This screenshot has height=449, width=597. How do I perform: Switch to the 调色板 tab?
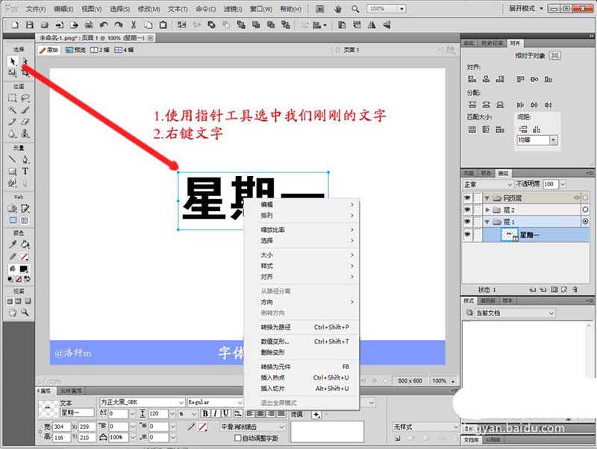coord(488,301)
